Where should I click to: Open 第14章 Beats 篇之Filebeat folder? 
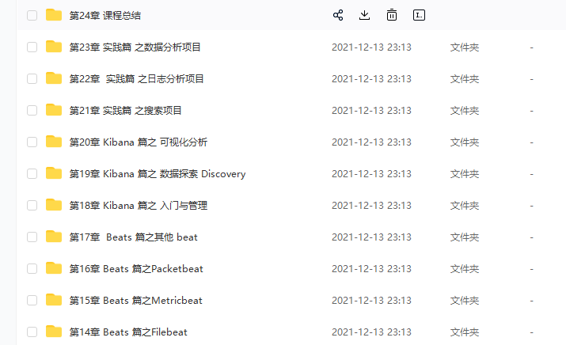(x=128, y=332)
